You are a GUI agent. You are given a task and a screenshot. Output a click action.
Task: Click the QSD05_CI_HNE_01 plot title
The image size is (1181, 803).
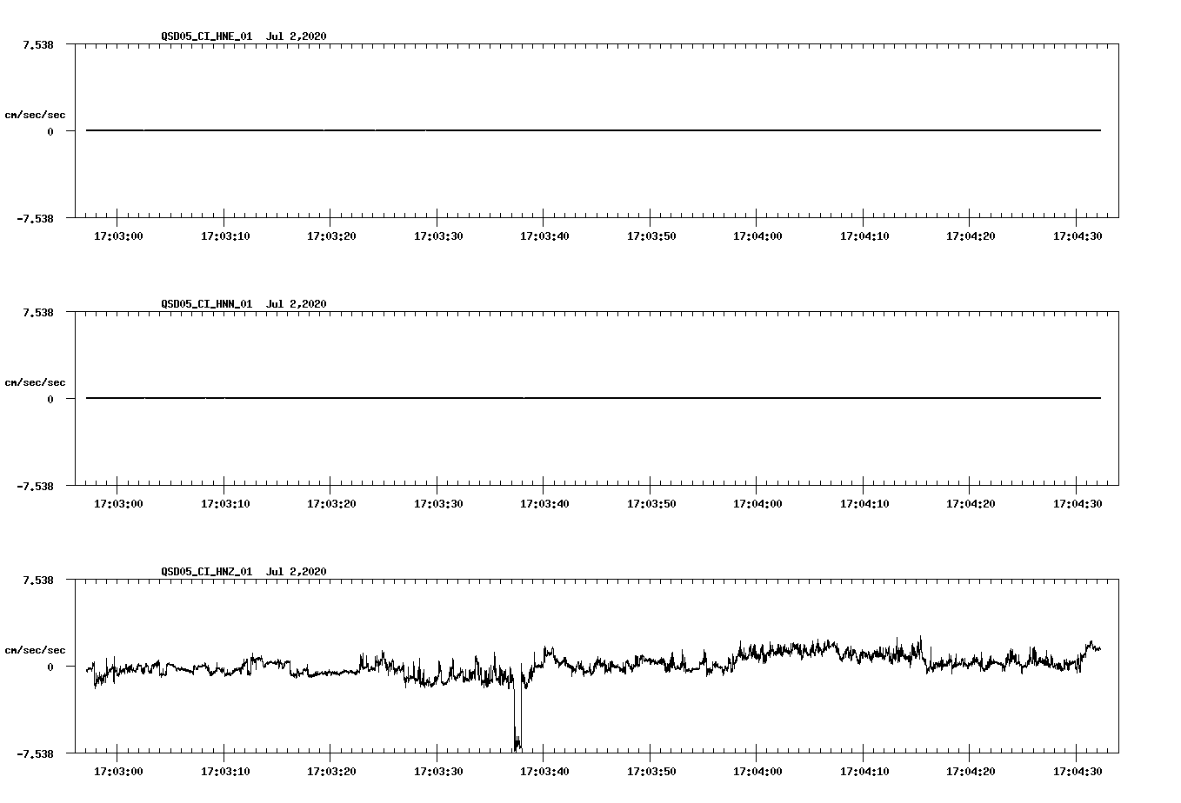[244, 36]
